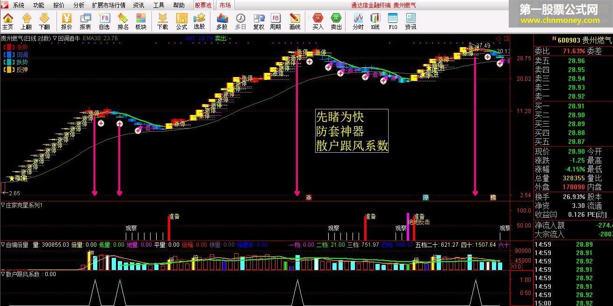Click the 换手 26.93% value
Image resolution: width=613 pixels, height=306 pixels.
coord(574,197)
